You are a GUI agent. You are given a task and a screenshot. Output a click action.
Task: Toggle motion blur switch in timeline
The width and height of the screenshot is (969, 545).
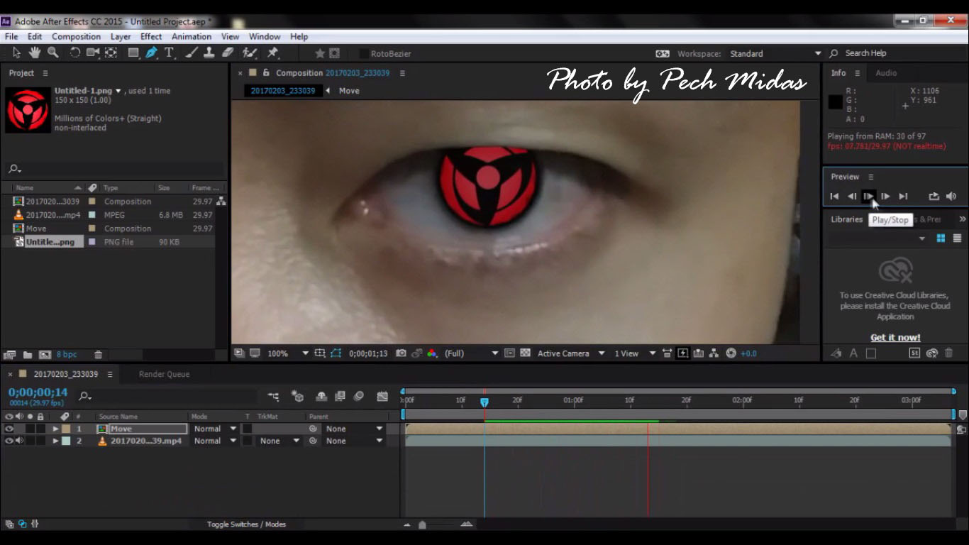pyautogui.click(x=360, y=396)
